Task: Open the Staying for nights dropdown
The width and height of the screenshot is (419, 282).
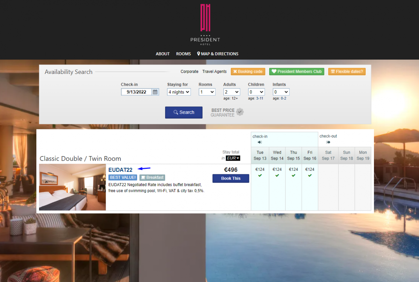Action: point(179,92)
